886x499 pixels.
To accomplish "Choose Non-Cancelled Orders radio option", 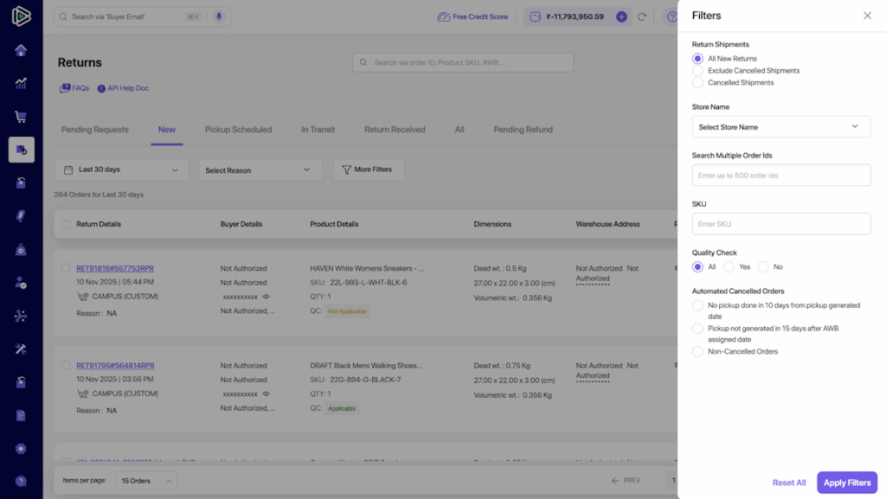I will [697, 352].
